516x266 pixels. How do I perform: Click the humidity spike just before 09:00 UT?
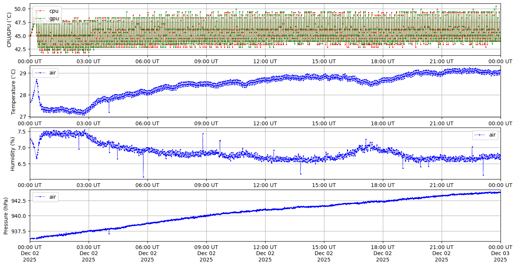[x=203, y=134]
